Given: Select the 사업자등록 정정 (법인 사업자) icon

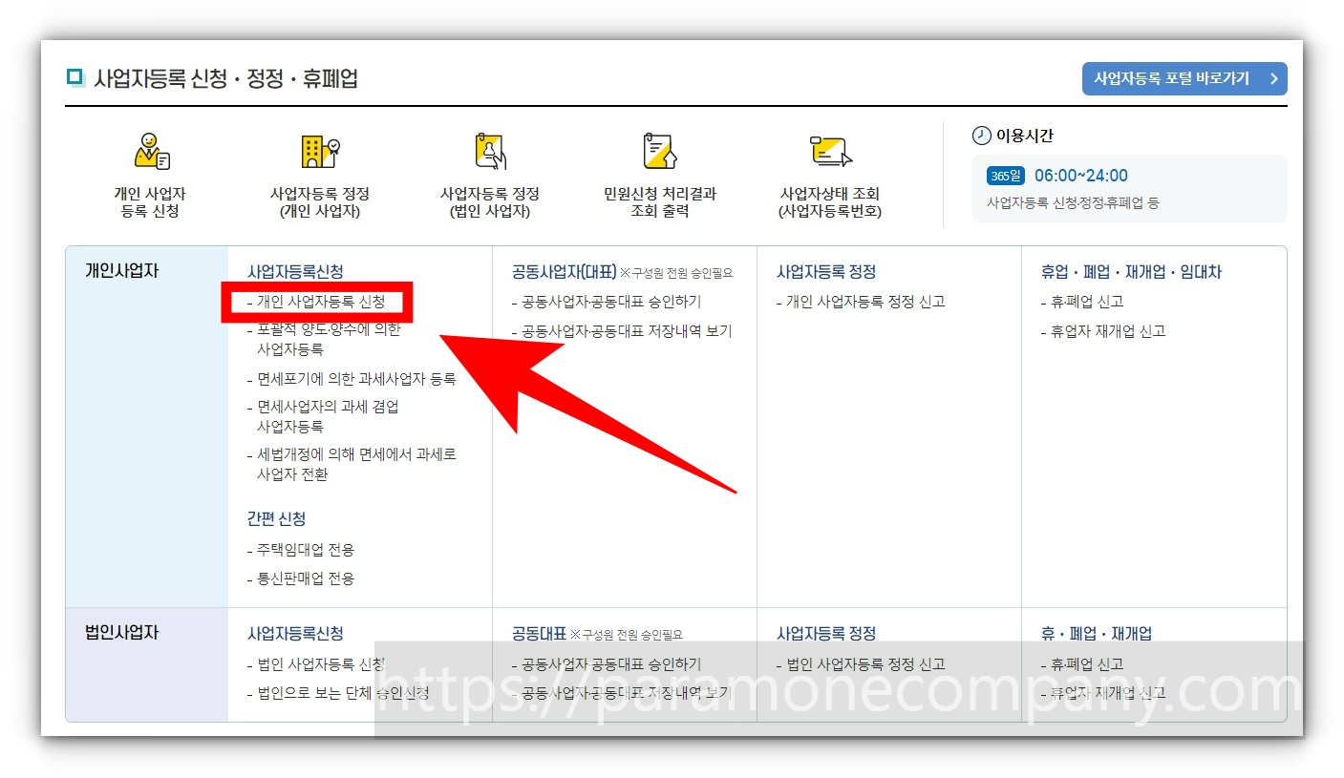Looking at the screenshot, I should pyautogui.click(x=490, y=151).
